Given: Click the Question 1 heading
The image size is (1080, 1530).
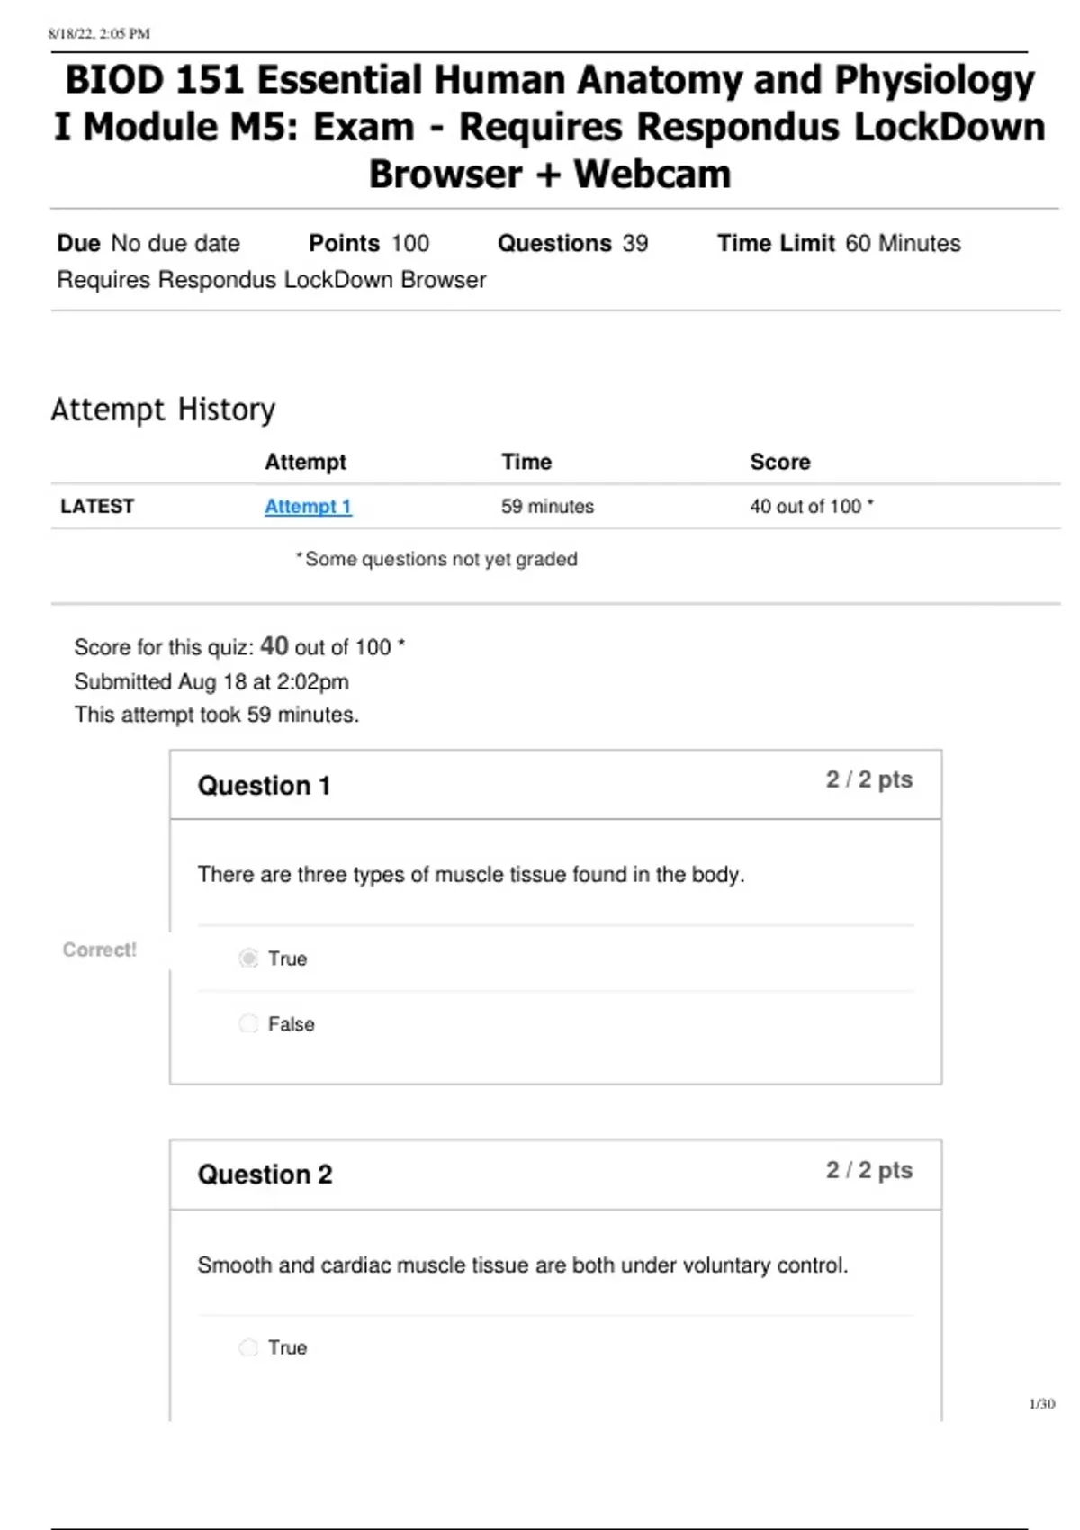Looking at the screenshot, I should point(264,786).
